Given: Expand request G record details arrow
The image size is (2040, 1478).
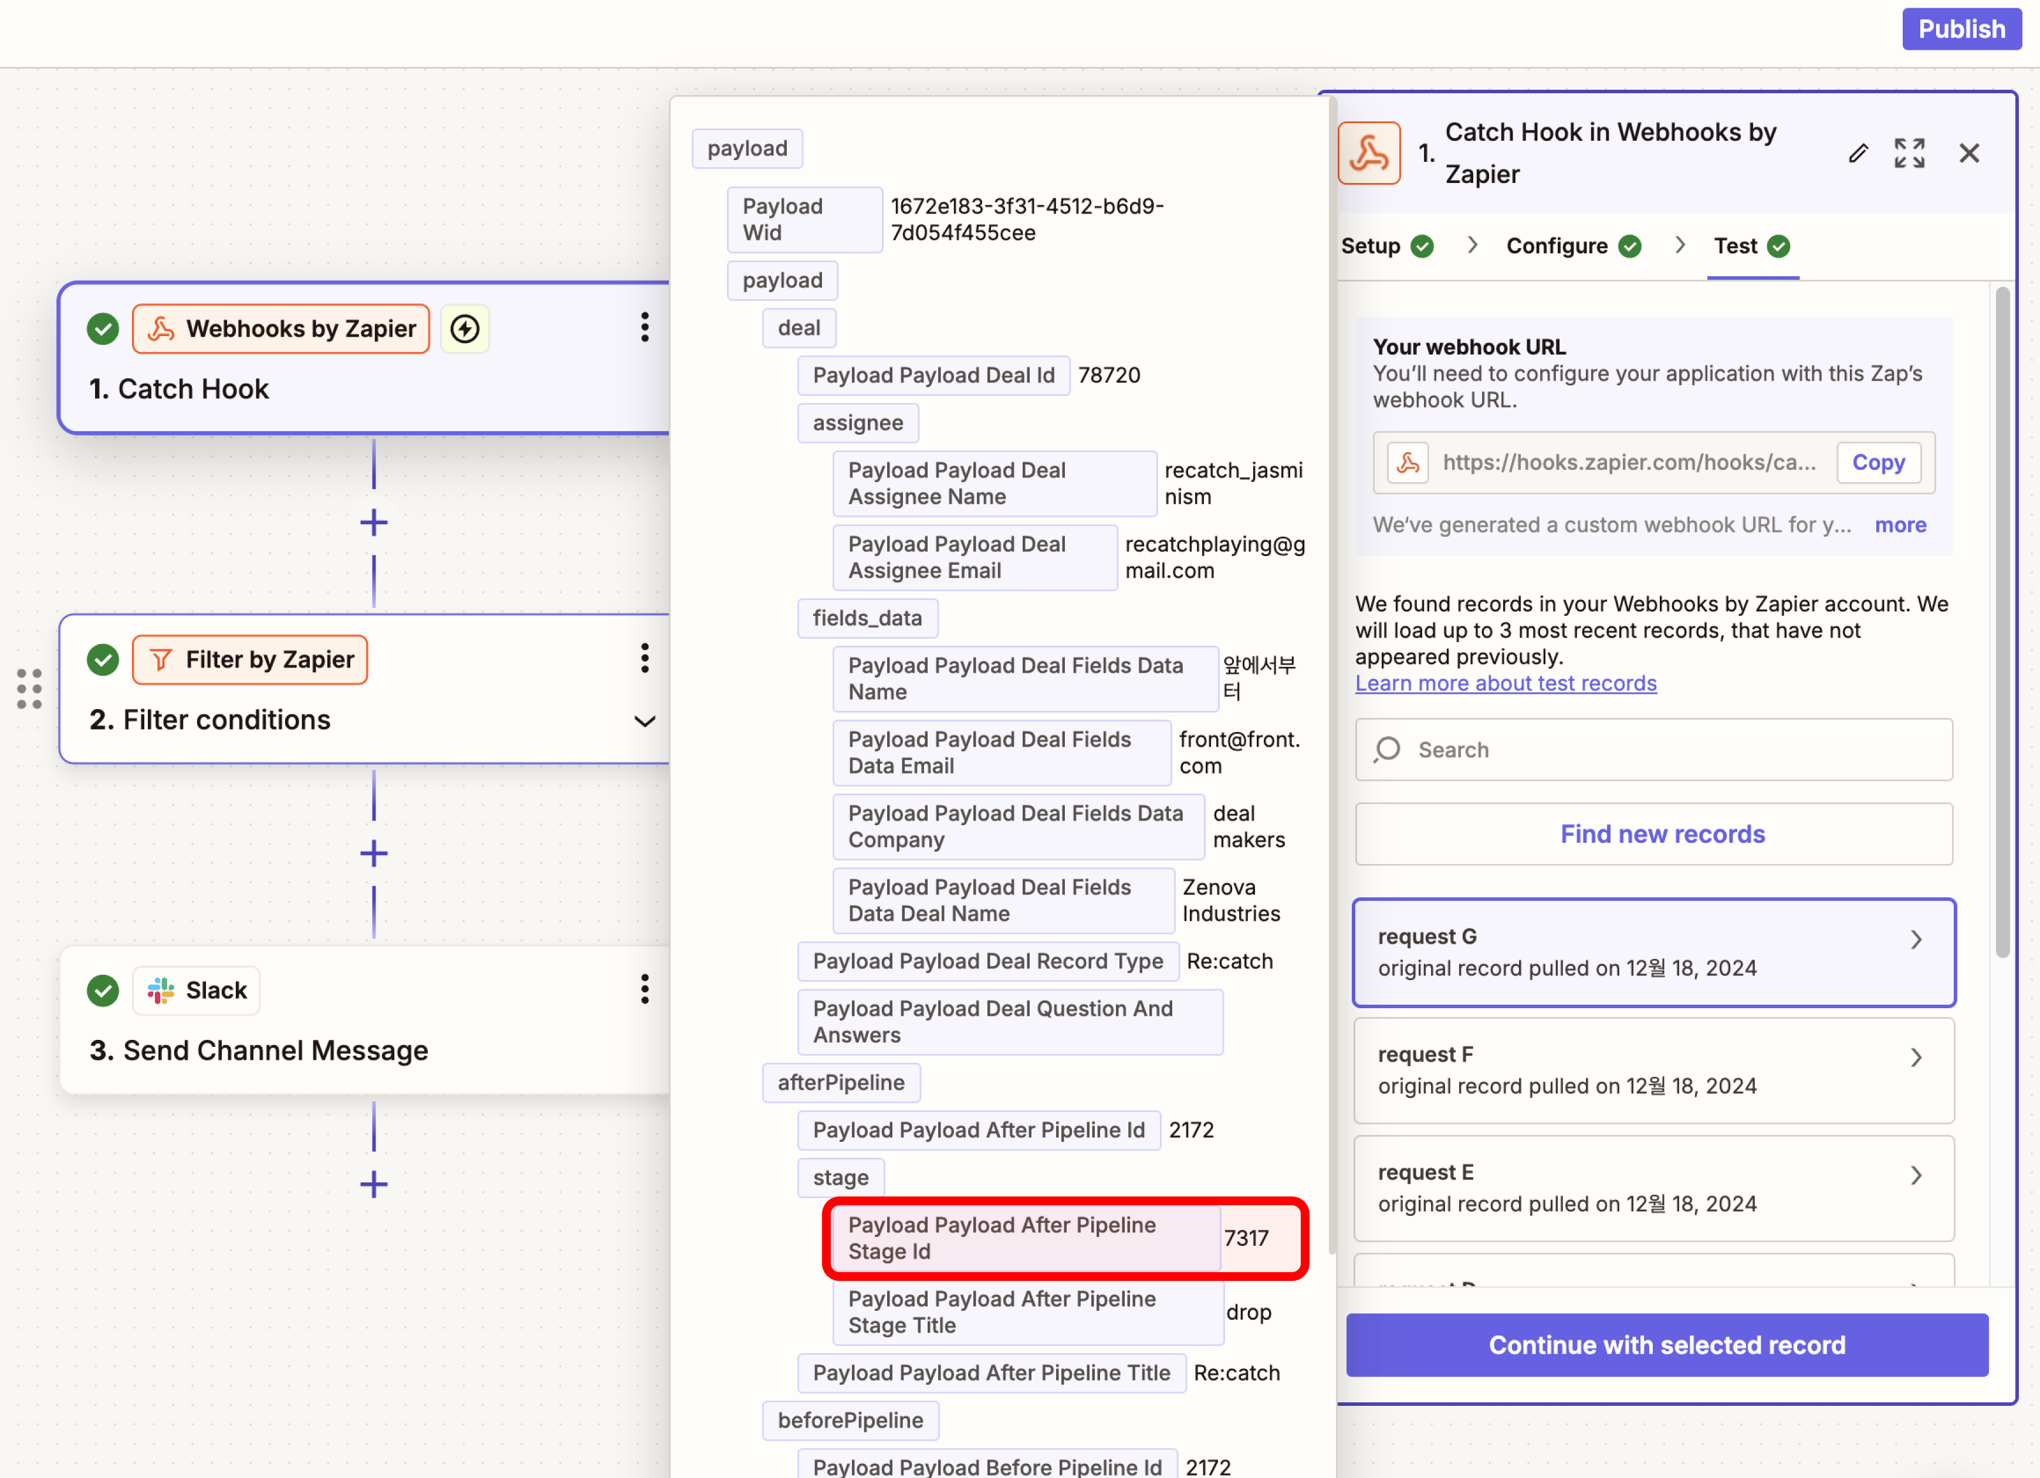Looking at the screenshot, I should click(x=1916, y=940).
